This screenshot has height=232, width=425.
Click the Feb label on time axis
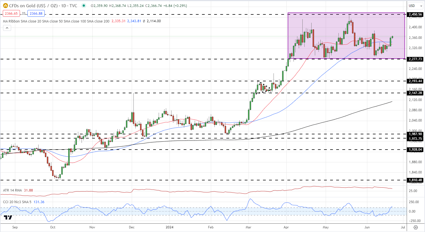pyautogui.click(x=211, y=227)
